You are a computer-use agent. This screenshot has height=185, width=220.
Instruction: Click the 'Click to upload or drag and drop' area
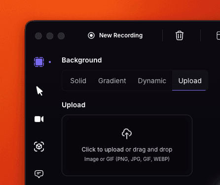coord(127,145)
